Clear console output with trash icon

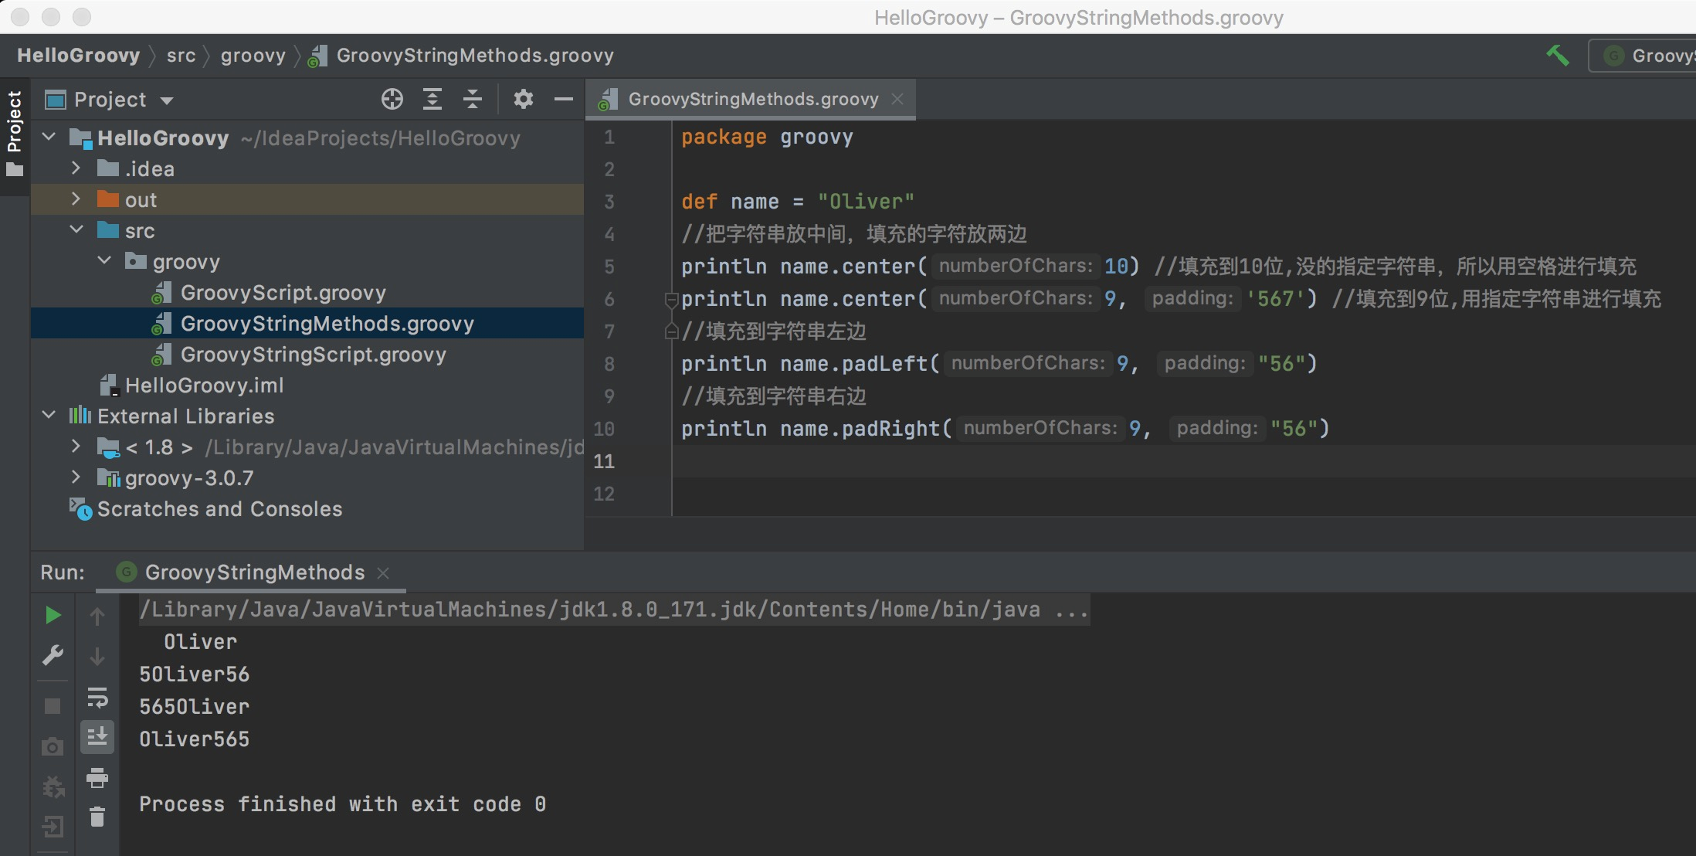[x=97, y=817]
